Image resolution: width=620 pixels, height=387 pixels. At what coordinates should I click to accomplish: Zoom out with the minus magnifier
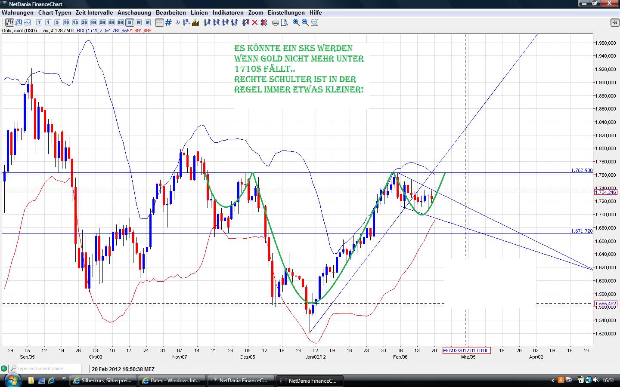(x=305, y=22)
